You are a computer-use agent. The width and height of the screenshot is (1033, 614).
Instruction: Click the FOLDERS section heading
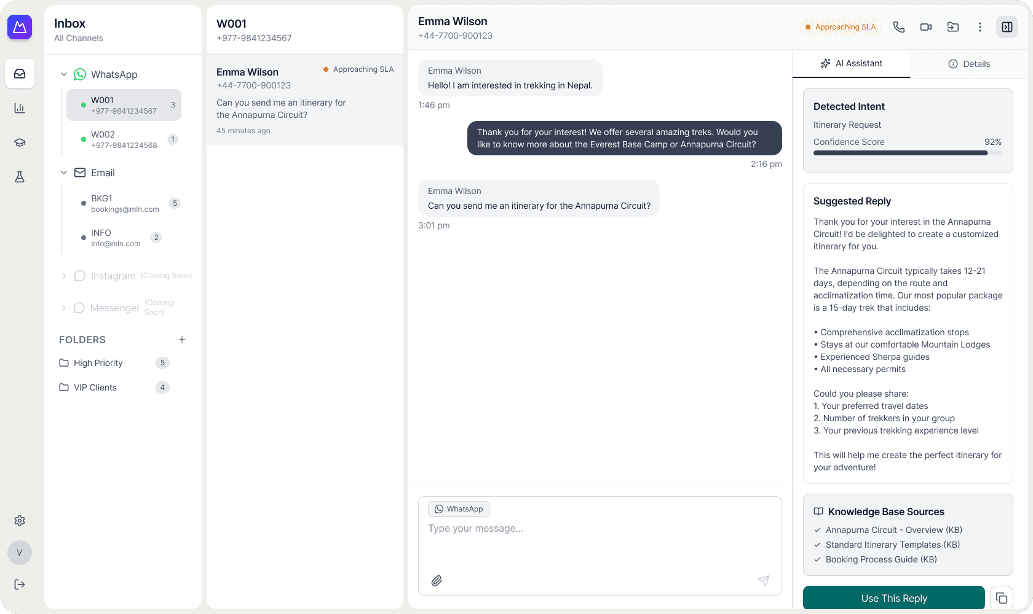[82, 340]
